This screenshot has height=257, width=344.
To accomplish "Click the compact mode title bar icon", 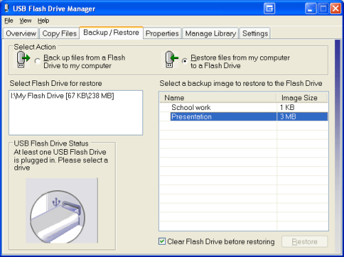I will [269, 9].
